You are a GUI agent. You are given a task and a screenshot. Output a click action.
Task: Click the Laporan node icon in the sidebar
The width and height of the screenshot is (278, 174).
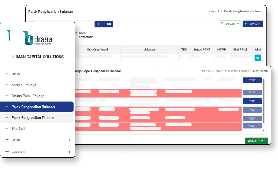coord(7,152)
